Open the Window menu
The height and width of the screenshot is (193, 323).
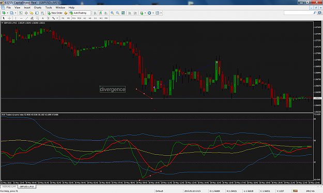coord(60,8)
